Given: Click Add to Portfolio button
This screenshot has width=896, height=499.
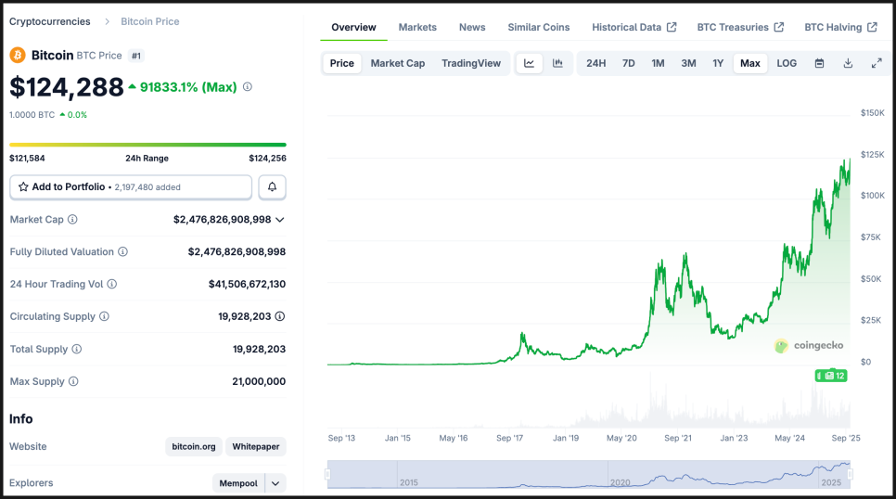Looking at the screenshot, I should point(131,186).
